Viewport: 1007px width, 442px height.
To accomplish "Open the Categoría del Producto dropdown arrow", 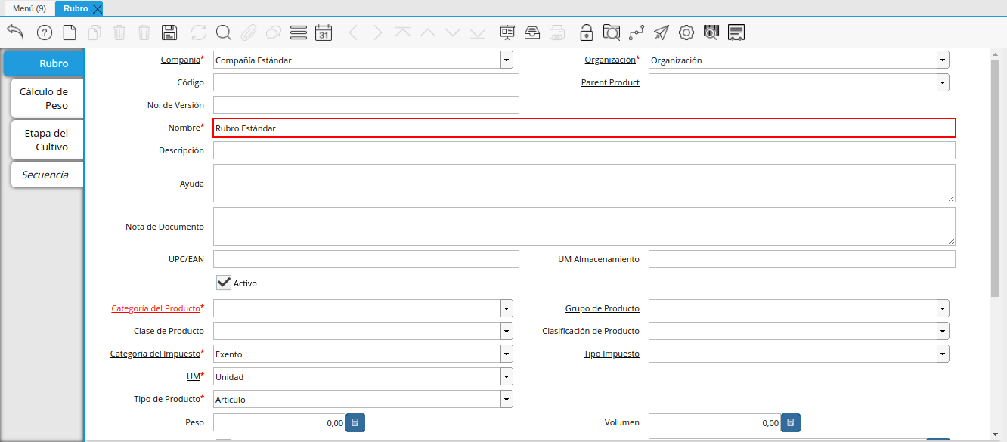I will [x=507, y=308].
